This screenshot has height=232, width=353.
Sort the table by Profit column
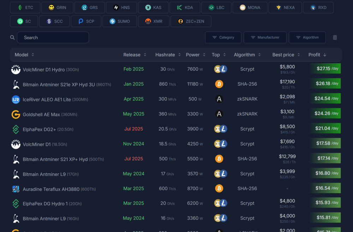coord(317,55)
